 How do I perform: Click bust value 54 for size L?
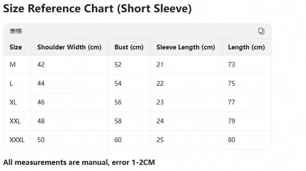118,84
